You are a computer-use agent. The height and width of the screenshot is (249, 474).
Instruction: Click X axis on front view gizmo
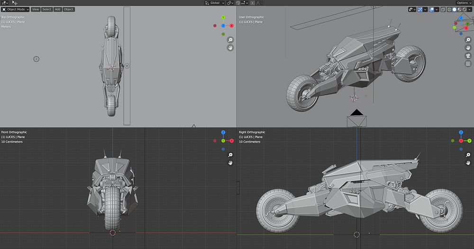(232, 141)
